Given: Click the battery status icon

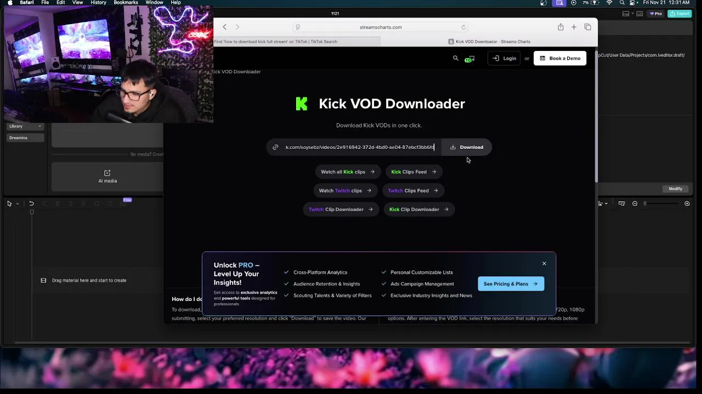Looking at the screenshot, I should 595,3.
